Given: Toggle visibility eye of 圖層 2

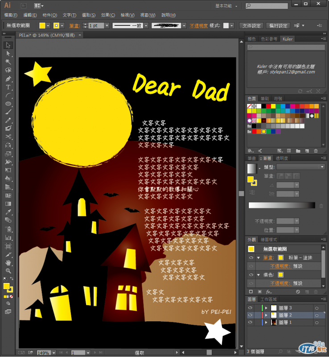Looking at the screenshot, I should click(250, 315).
